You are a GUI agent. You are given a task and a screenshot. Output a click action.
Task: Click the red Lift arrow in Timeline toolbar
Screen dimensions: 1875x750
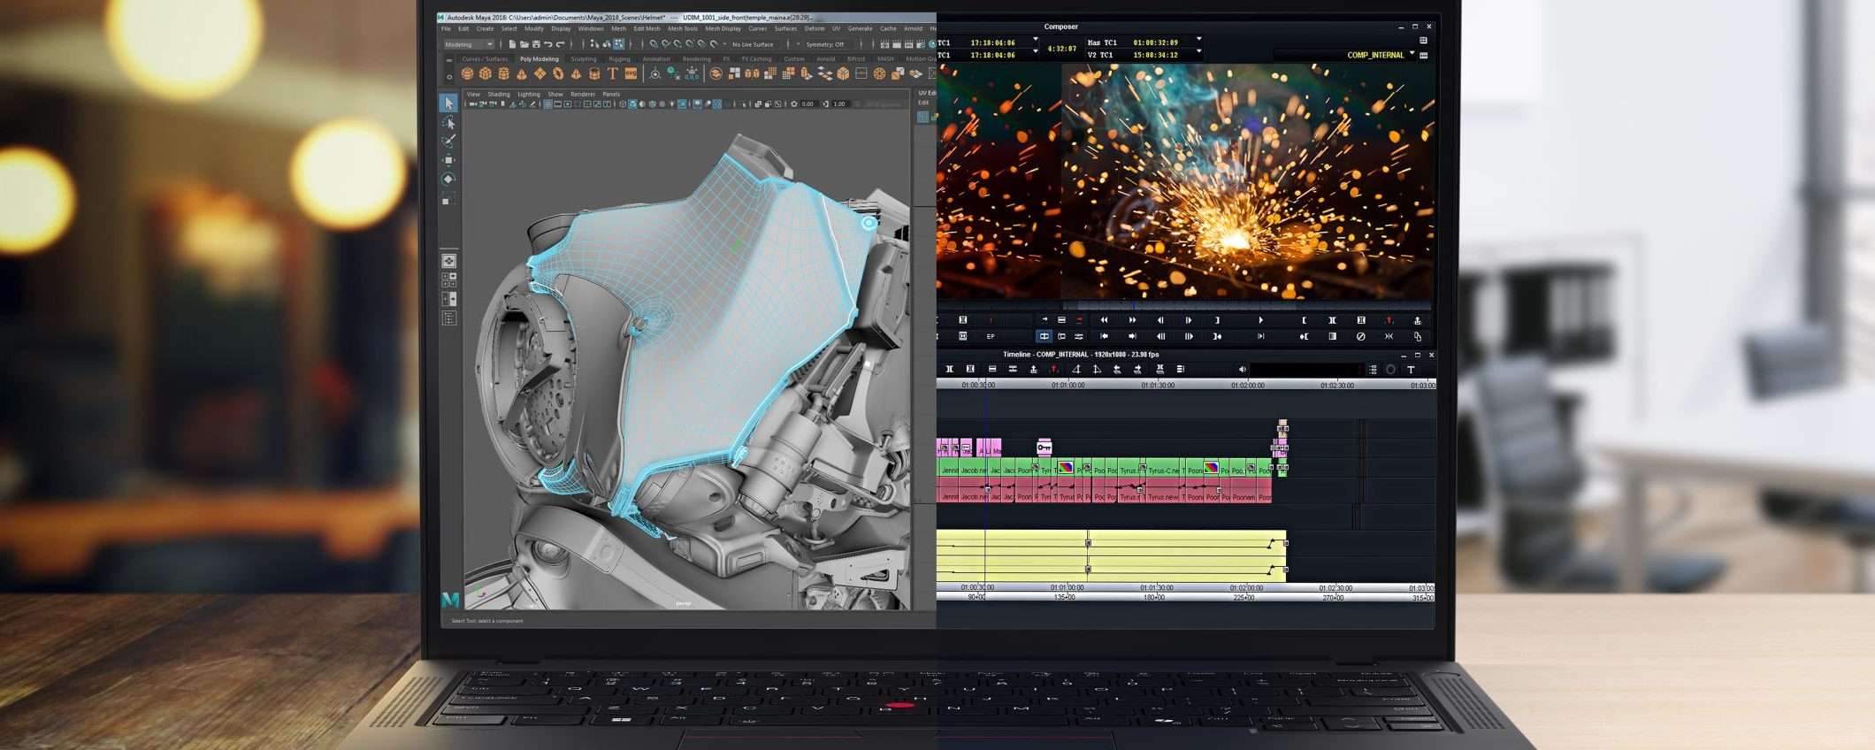(x=1054, y=370)
